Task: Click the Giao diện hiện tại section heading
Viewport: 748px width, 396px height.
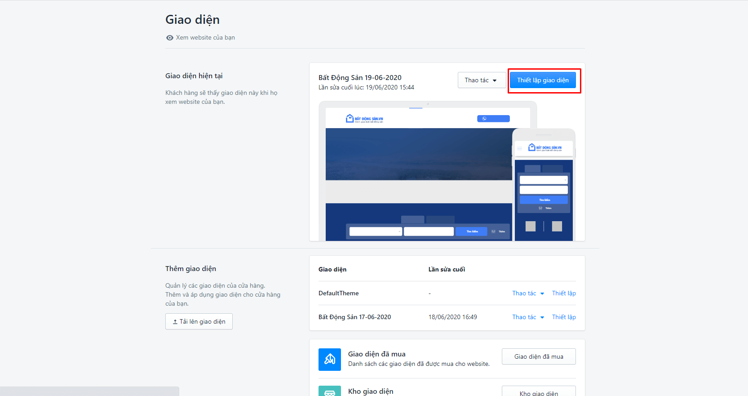Action: [194, 76]
